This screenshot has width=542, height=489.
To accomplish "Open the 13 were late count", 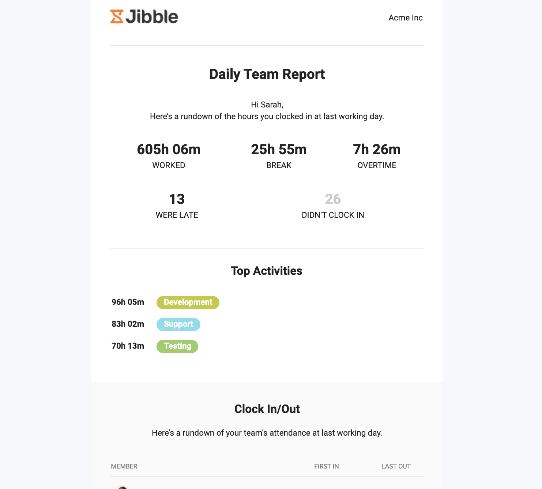I will (x=177, y=199).
